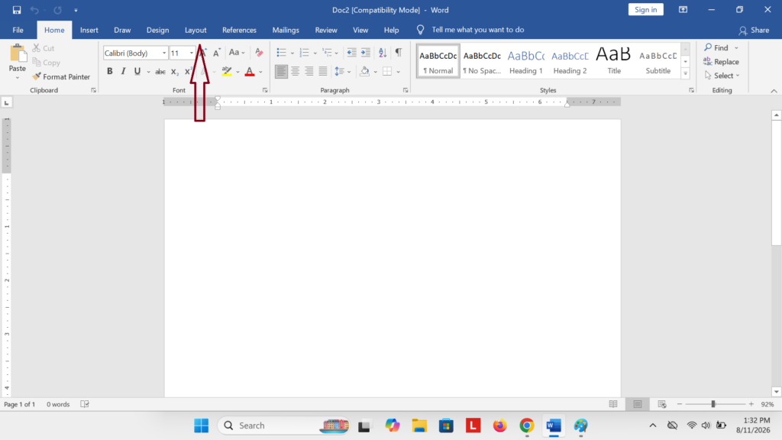Open Firefox from the taskbar
The width and height of the screenshot is (782, 440).
[x=499, y=425]
